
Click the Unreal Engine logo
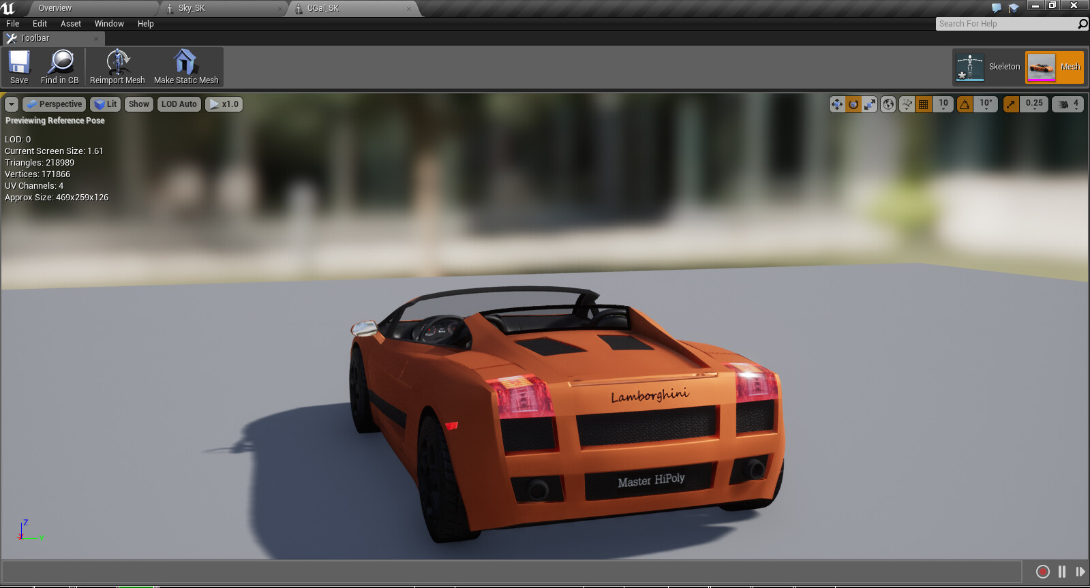tap(9, 8)
